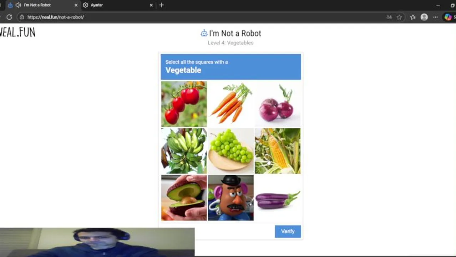Select the Mr. Potato Head square

[231, 198]
